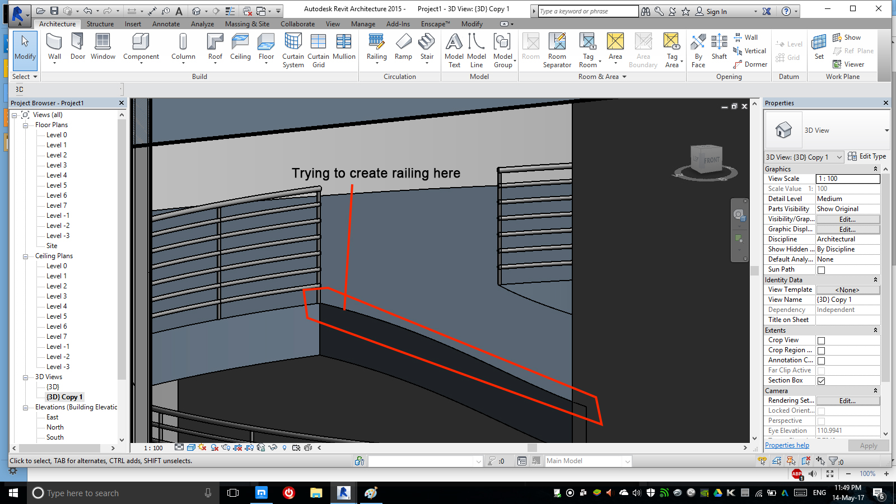Collapse the Floor Plans tree node

24,124
